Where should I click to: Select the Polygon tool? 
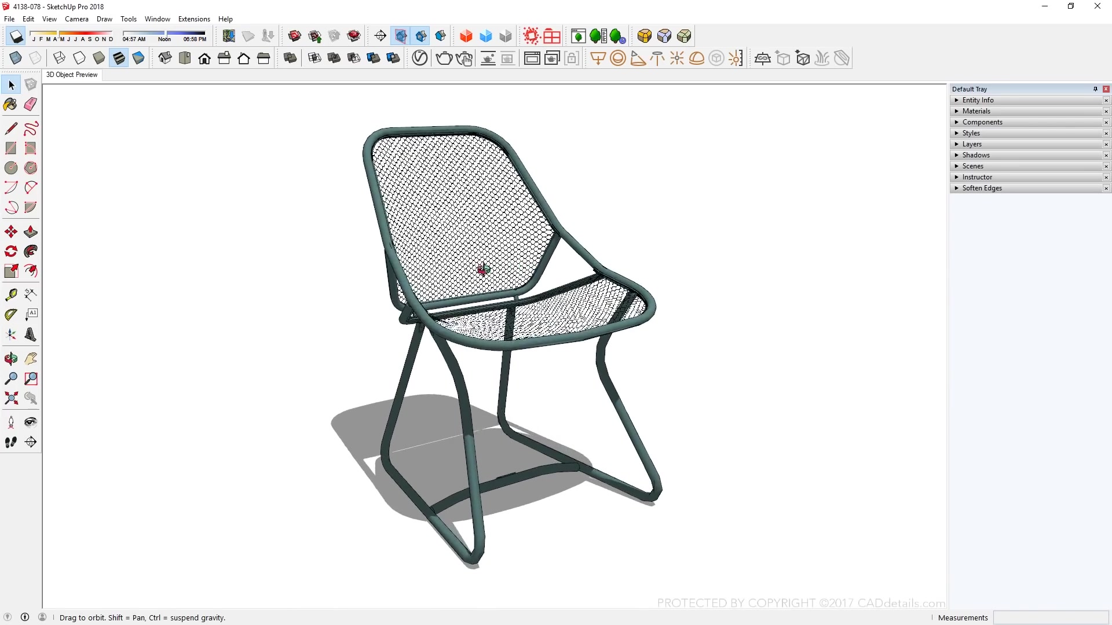coord(31,168)
